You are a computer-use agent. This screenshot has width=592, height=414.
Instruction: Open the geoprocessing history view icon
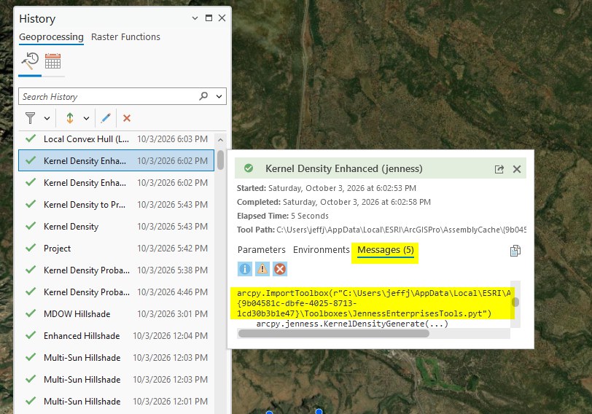coord(30,61)
